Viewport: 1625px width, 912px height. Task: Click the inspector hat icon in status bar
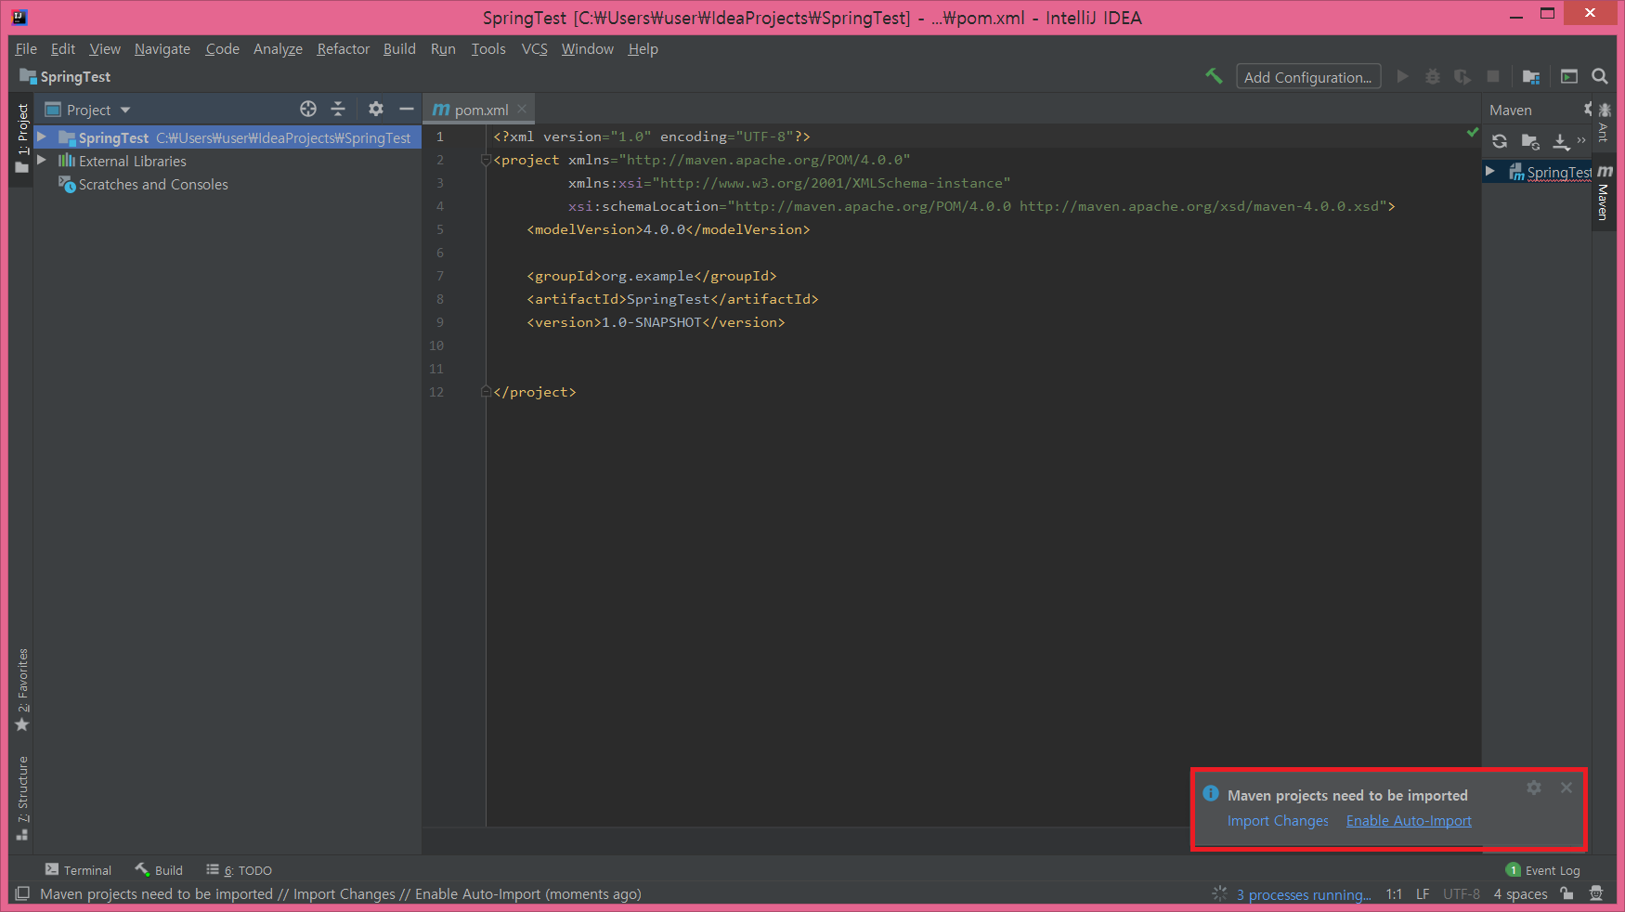click(x=1596, y=893)
